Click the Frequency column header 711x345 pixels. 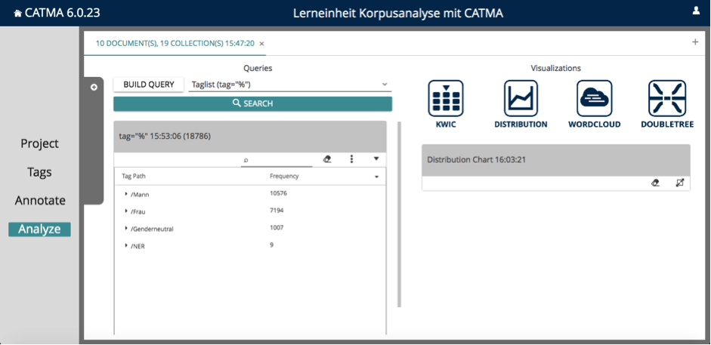pos(284,176)
